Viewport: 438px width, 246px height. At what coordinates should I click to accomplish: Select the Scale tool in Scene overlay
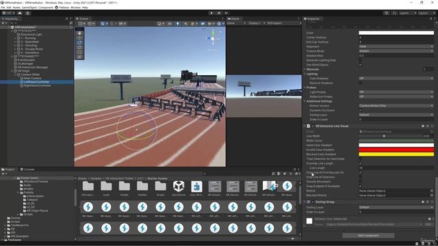pyautogui.click(x=79, y=47)
